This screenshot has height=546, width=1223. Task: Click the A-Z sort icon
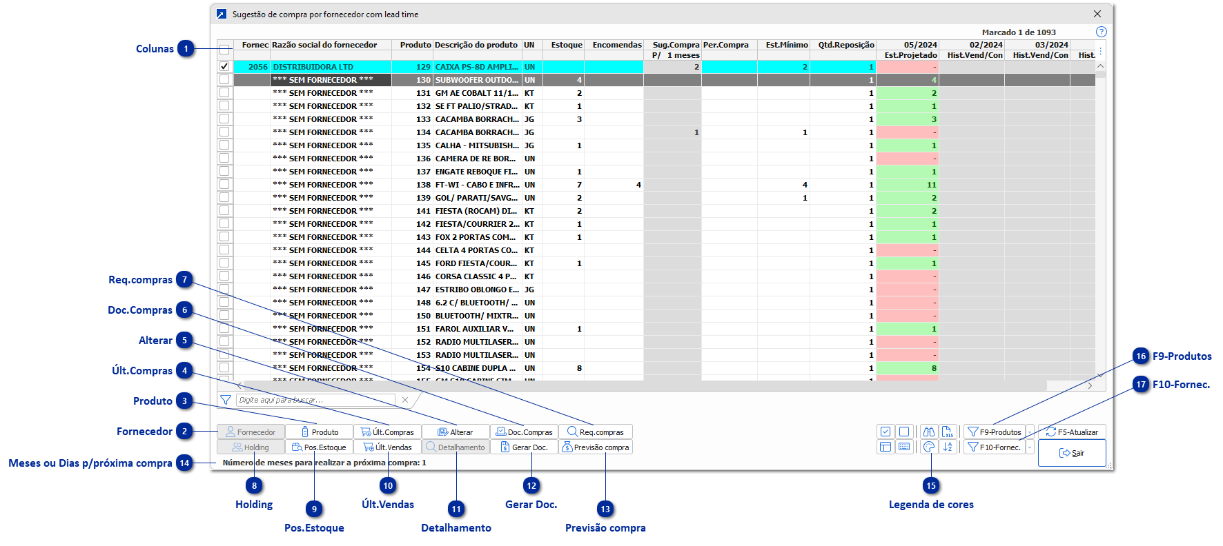point(948,447)
